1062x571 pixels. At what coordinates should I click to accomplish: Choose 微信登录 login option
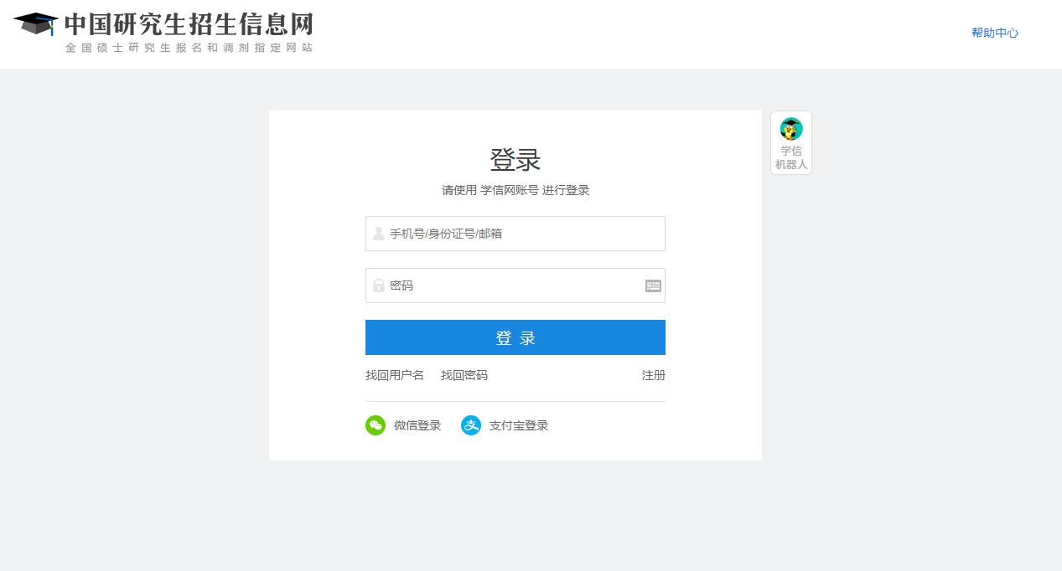[417, 425]
